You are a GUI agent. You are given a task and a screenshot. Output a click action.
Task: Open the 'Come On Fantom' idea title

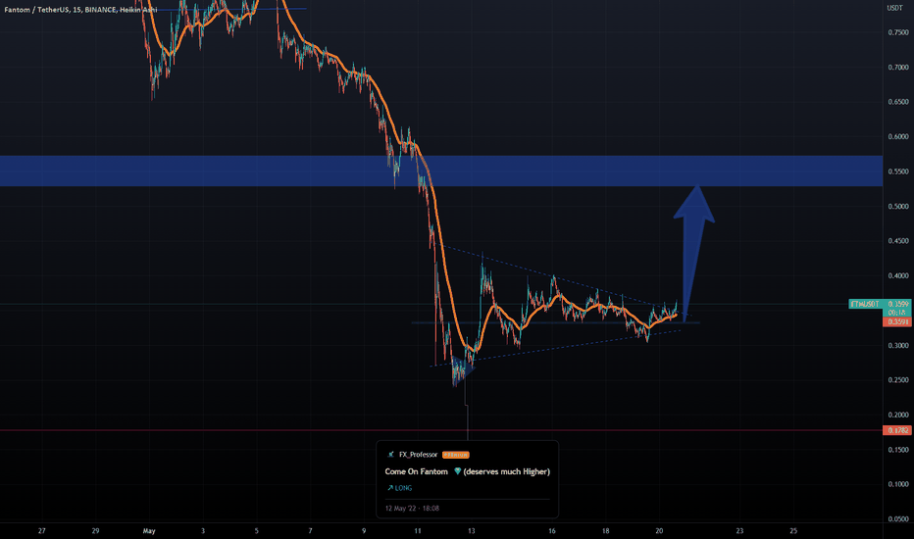[x=468, y=471]
